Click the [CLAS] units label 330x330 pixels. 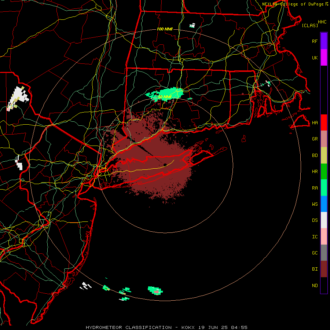tap(310, 25)
